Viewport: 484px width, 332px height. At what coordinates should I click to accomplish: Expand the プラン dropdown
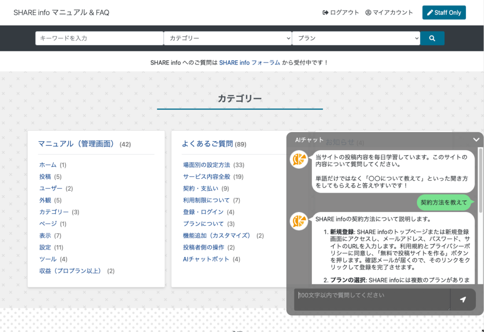356,38
